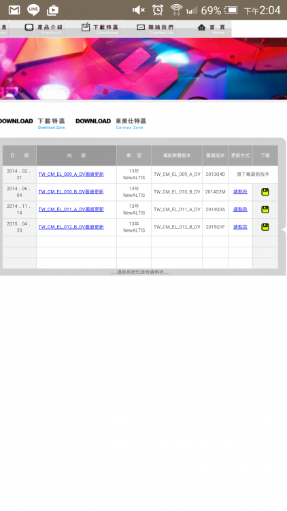Click download disk icon for 2014Q3A
The width and height of the screenshot is (287, 511).
[265, 210]
